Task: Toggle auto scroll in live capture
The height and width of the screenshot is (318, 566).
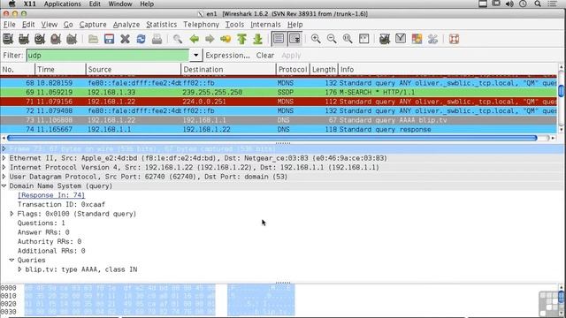Action: 294,39
